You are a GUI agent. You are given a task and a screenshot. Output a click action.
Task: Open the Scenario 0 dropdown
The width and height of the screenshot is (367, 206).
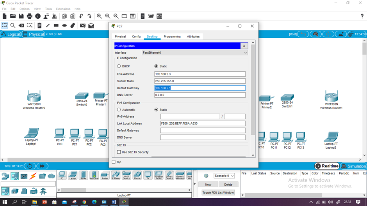click(x=224, y=176)
